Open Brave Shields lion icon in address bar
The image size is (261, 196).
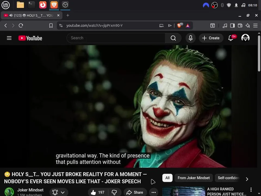[180, 25]
